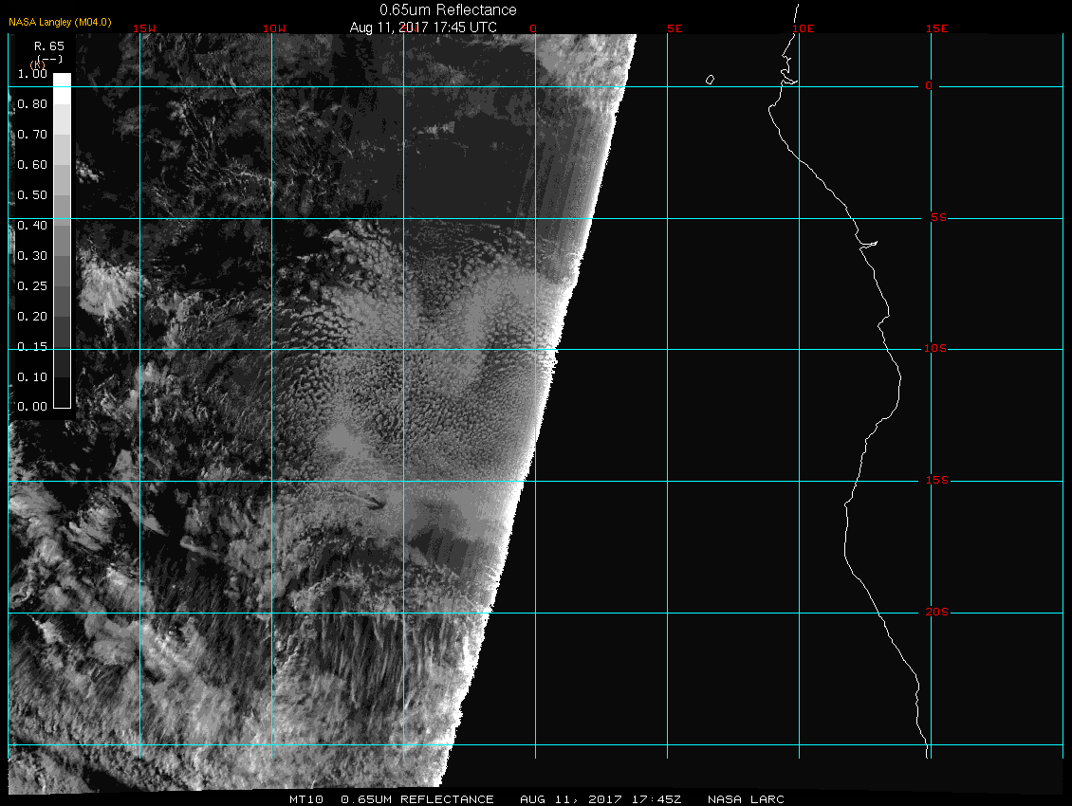The image size is (1072, 806).
Task: Click the 15W longitude label
Action: [144, 28]
